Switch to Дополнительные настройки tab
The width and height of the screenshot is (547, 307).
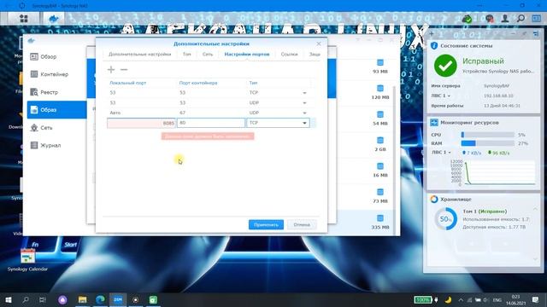(x=140, y=55)
